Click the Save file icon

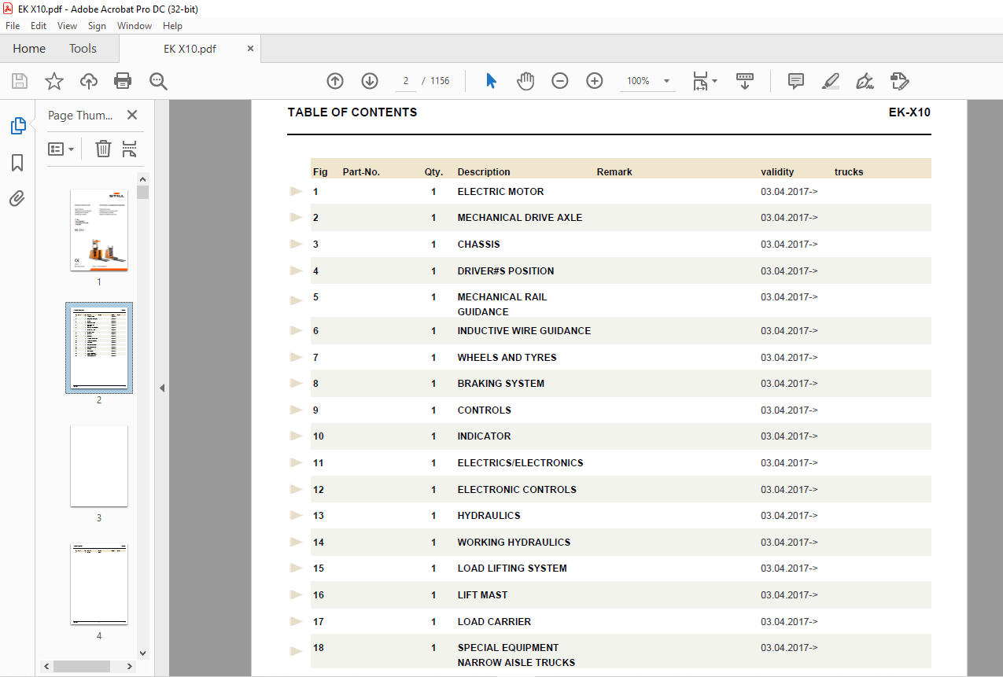click(20, 81)
